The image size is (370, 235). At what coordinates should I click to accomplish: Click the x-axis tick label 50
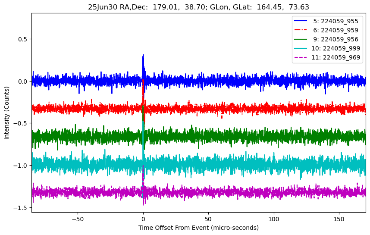[208, 219]
